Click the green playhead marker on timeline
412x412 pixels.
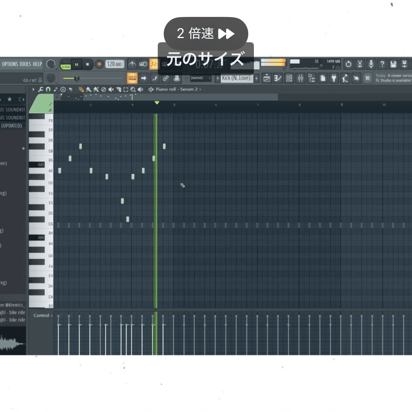point(157,103)
